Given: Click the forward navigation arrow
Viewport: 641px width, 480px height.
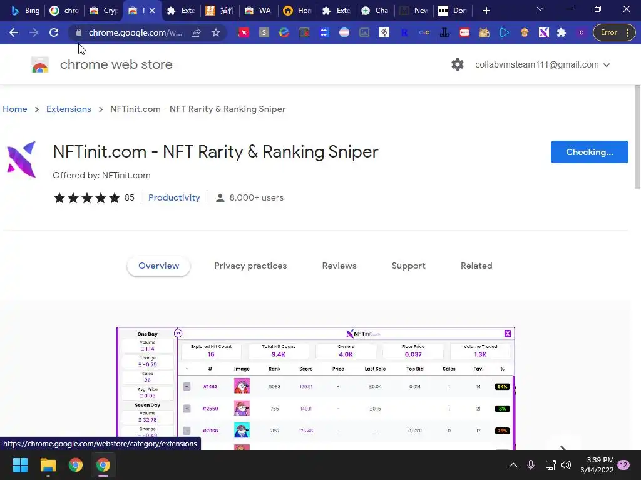Looking at the screenshot, I should point(34,32).
